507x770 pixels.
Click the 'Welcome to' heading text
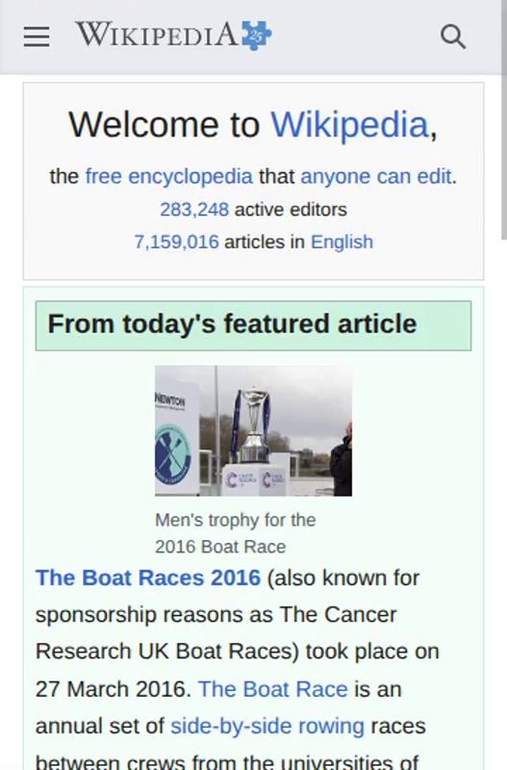[x=164, y=124]
